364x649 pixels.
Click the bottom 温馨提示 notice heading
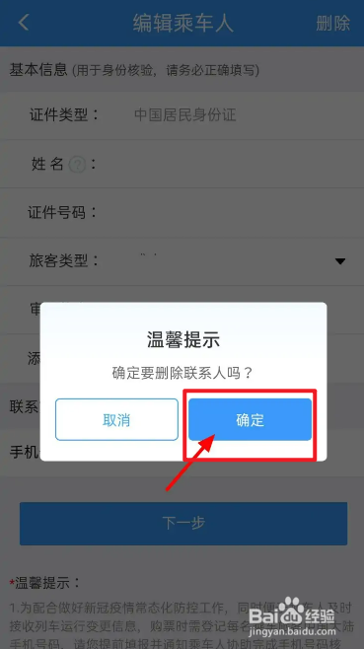click(x=45, y=584)
